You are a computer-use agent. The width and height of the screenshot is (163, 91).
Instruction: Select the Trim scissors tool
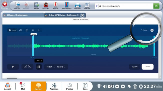(x=12, y=30)
